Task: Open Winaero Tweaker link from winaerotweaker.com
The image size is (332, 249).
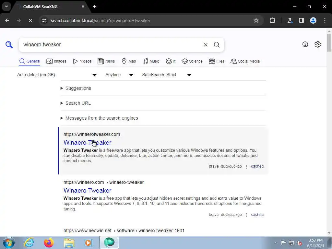Action: click(88, 143)
